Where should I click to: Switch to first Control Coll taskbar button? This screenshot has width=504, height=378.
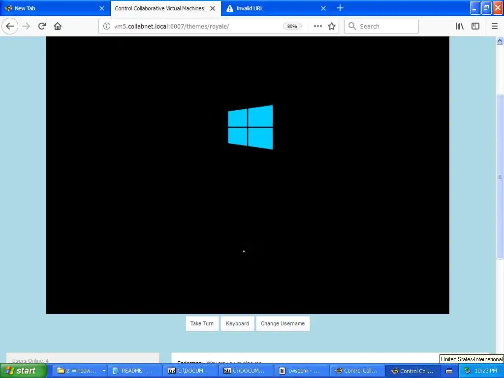point(357,371)
